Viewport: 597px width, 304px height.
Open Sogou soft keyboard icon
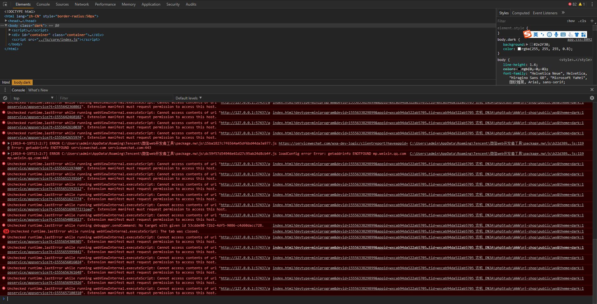point(563,35)
